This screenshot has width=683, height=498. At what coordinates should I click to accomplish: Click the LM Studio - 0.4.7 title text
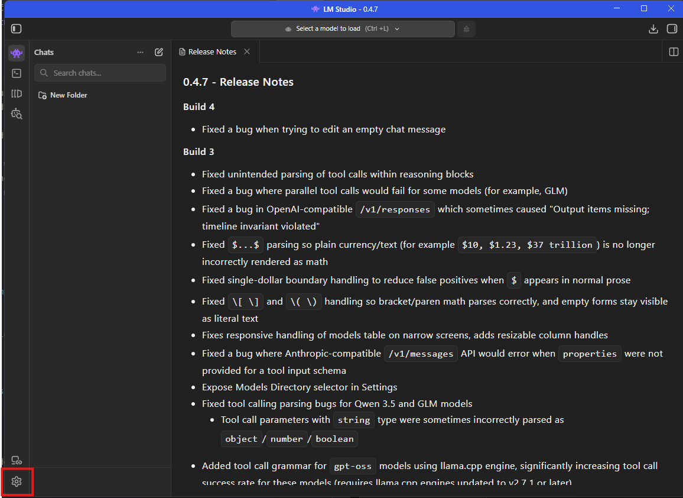(350, 9)
